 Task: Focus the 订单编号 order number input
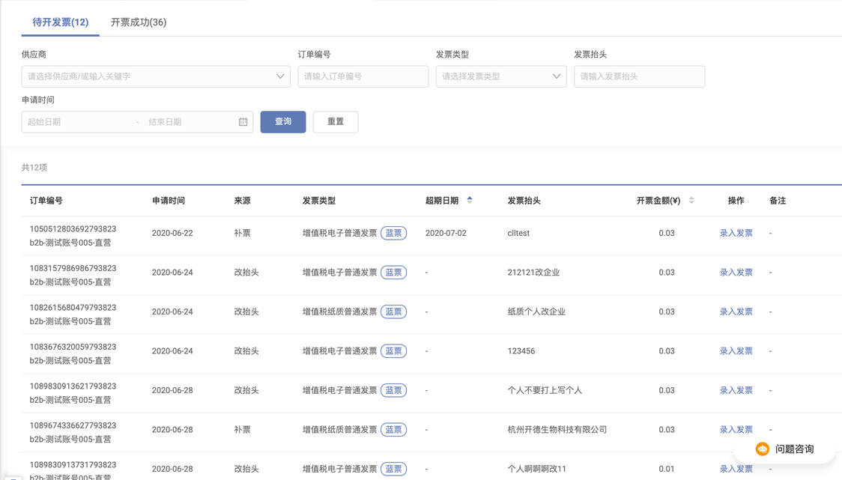point(363,76)
